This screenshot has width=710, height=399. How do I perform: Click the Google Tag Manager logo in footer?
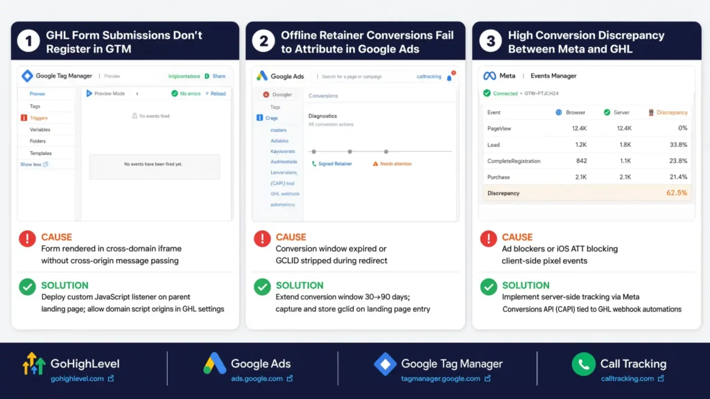pyautogui.click(x=386, y=364)
